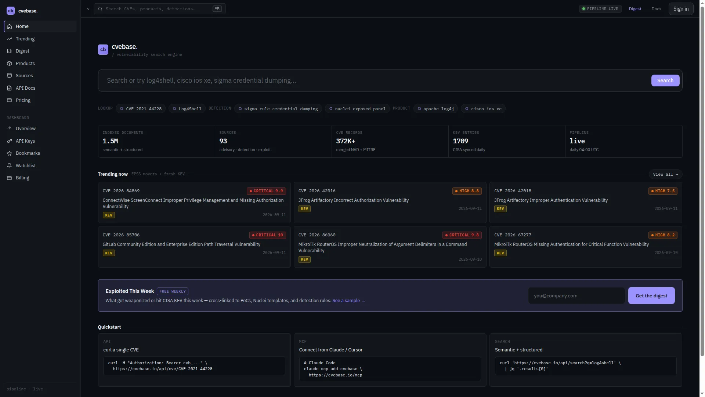Click View all trending link
The image size is (705, 397).
click(665, 174)
